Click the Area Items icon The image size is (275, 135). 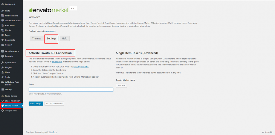coord(3,25)
